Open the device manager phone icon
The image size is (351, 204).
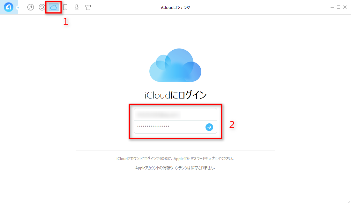pyautogui.click(x=65, y=7)
